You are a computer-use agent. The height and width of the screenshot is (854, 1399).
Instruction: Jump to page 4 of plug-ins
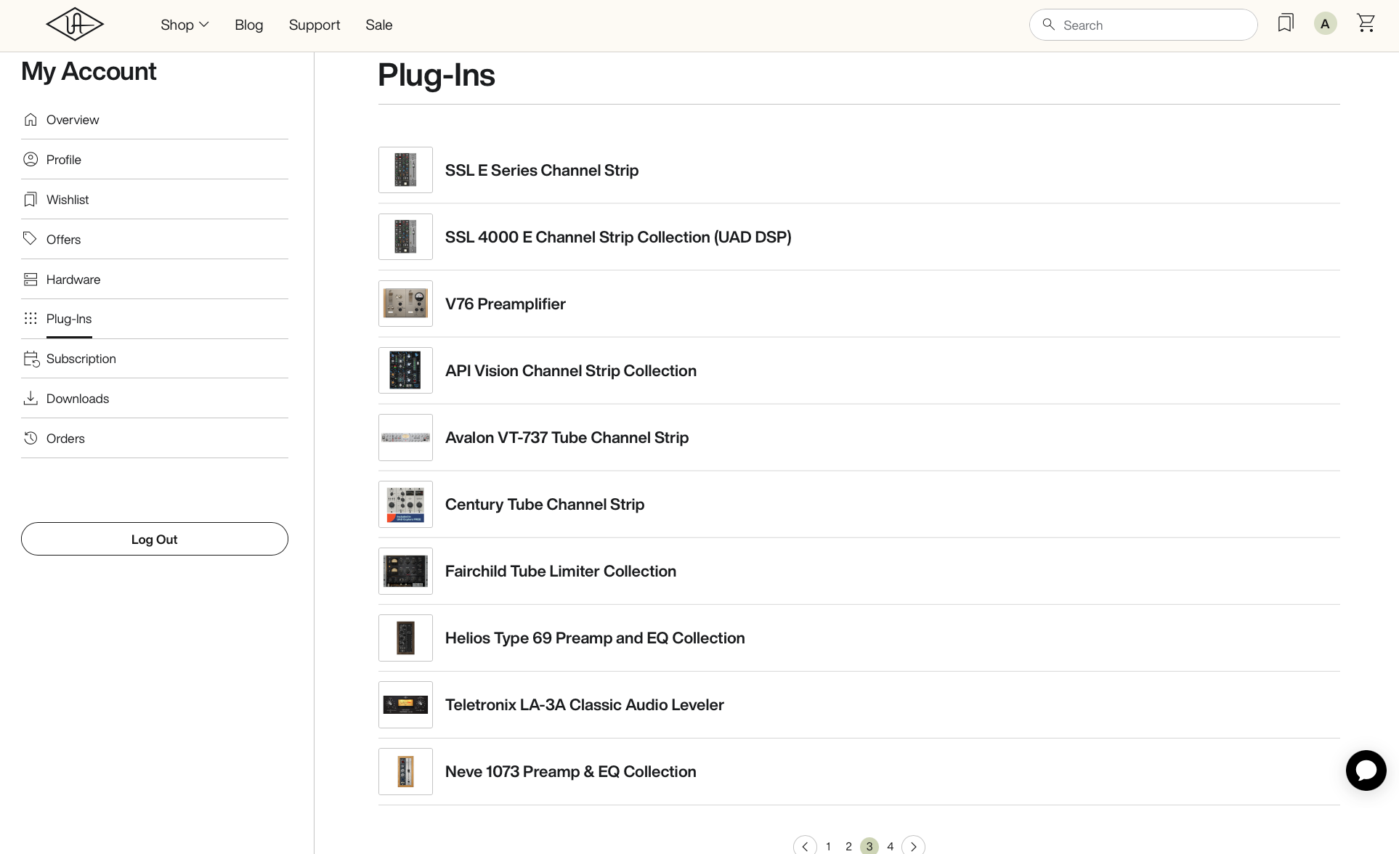890,846
